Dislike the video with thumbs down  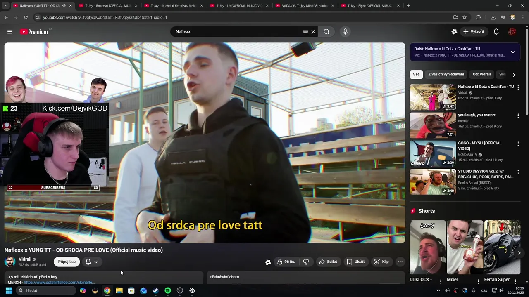306,262
